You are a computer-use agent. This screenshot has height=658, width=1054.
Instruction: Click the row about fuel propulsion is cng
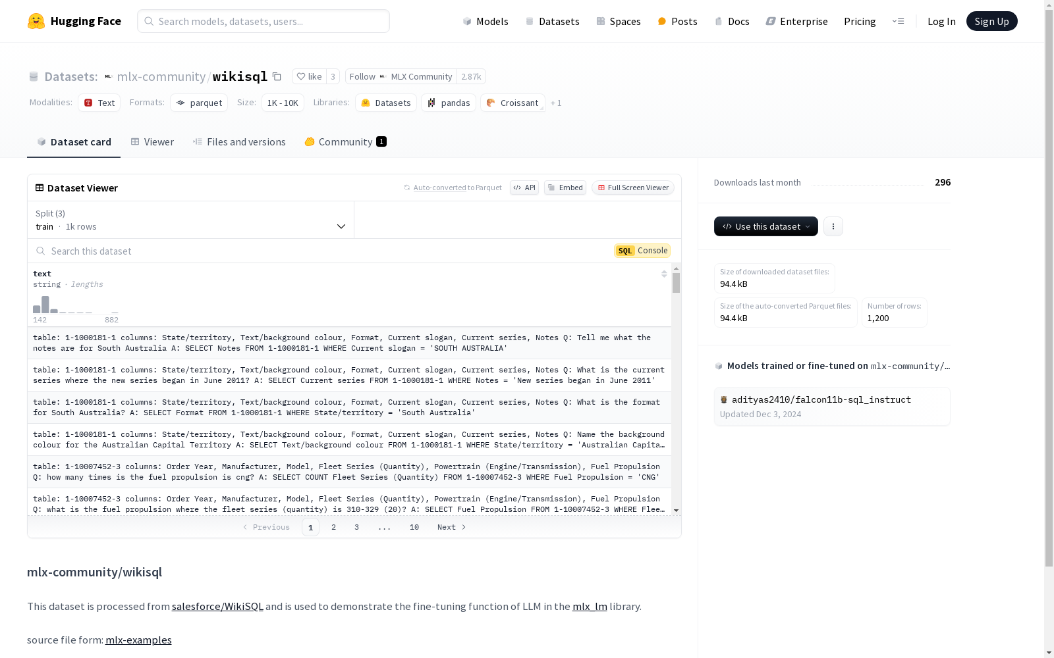coord(349,472)
